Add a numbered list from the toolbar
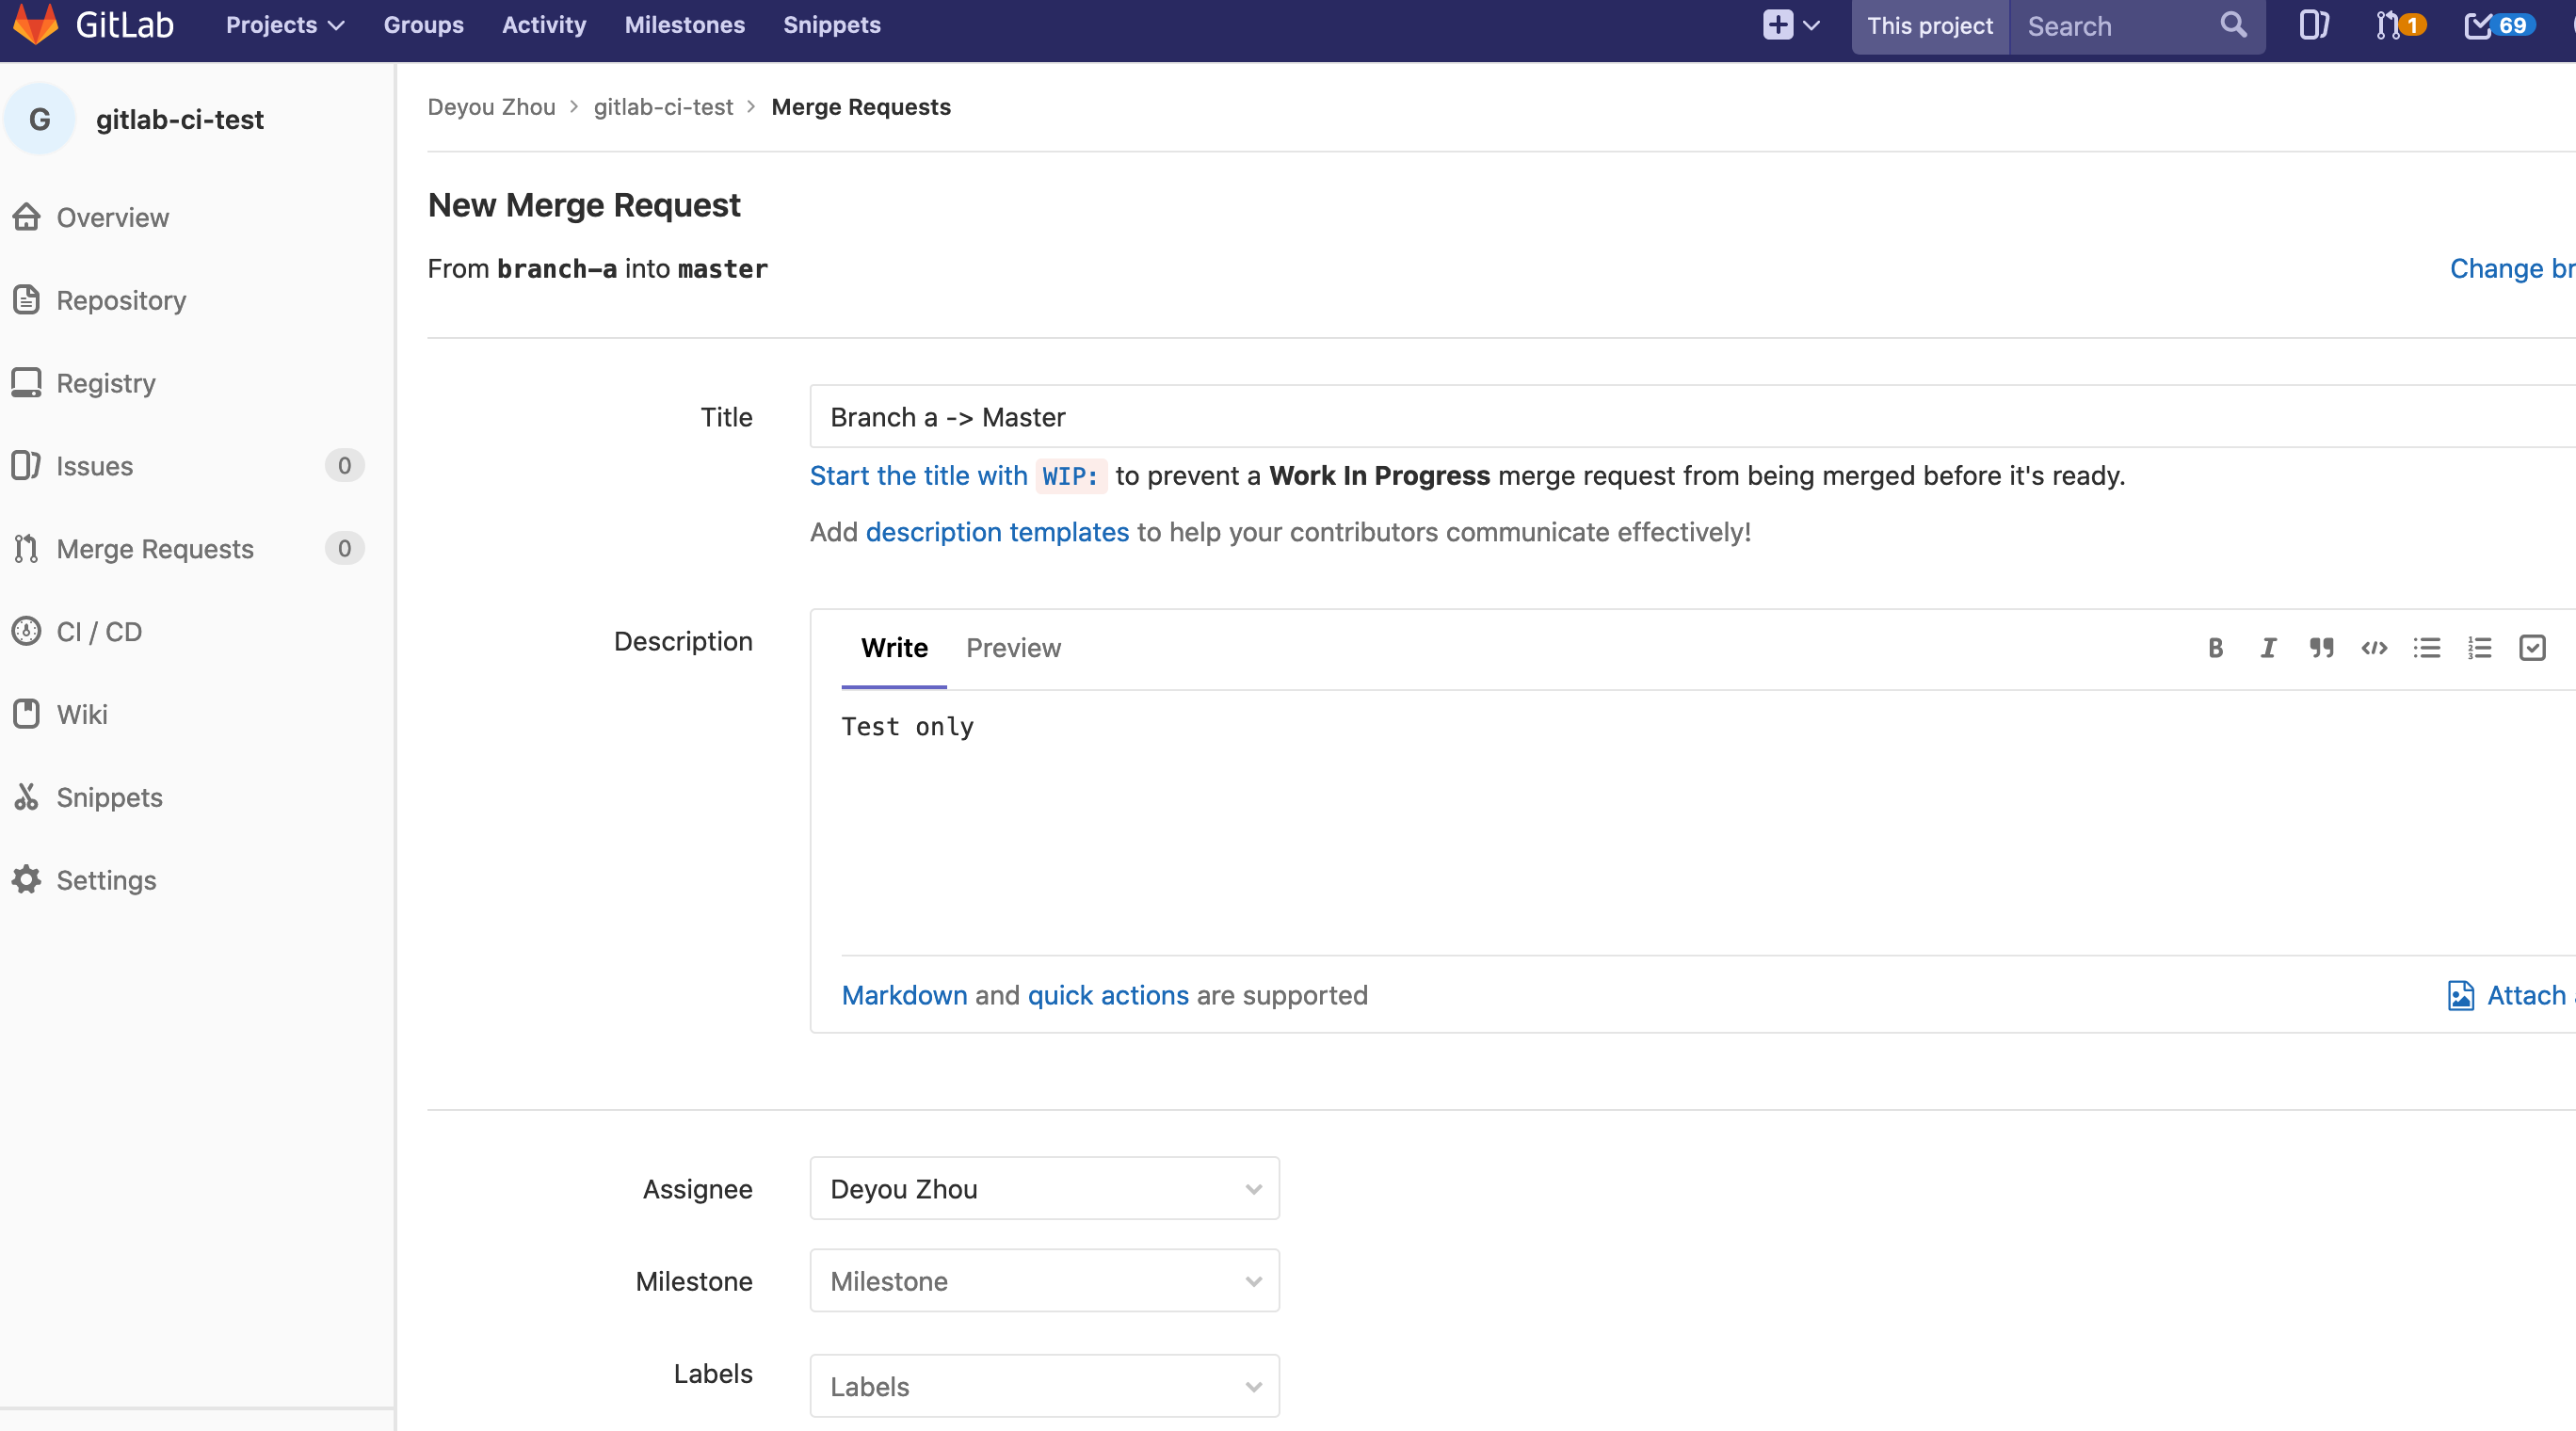Viewport: 2576px width, 1431px height. coord(2479,648)
